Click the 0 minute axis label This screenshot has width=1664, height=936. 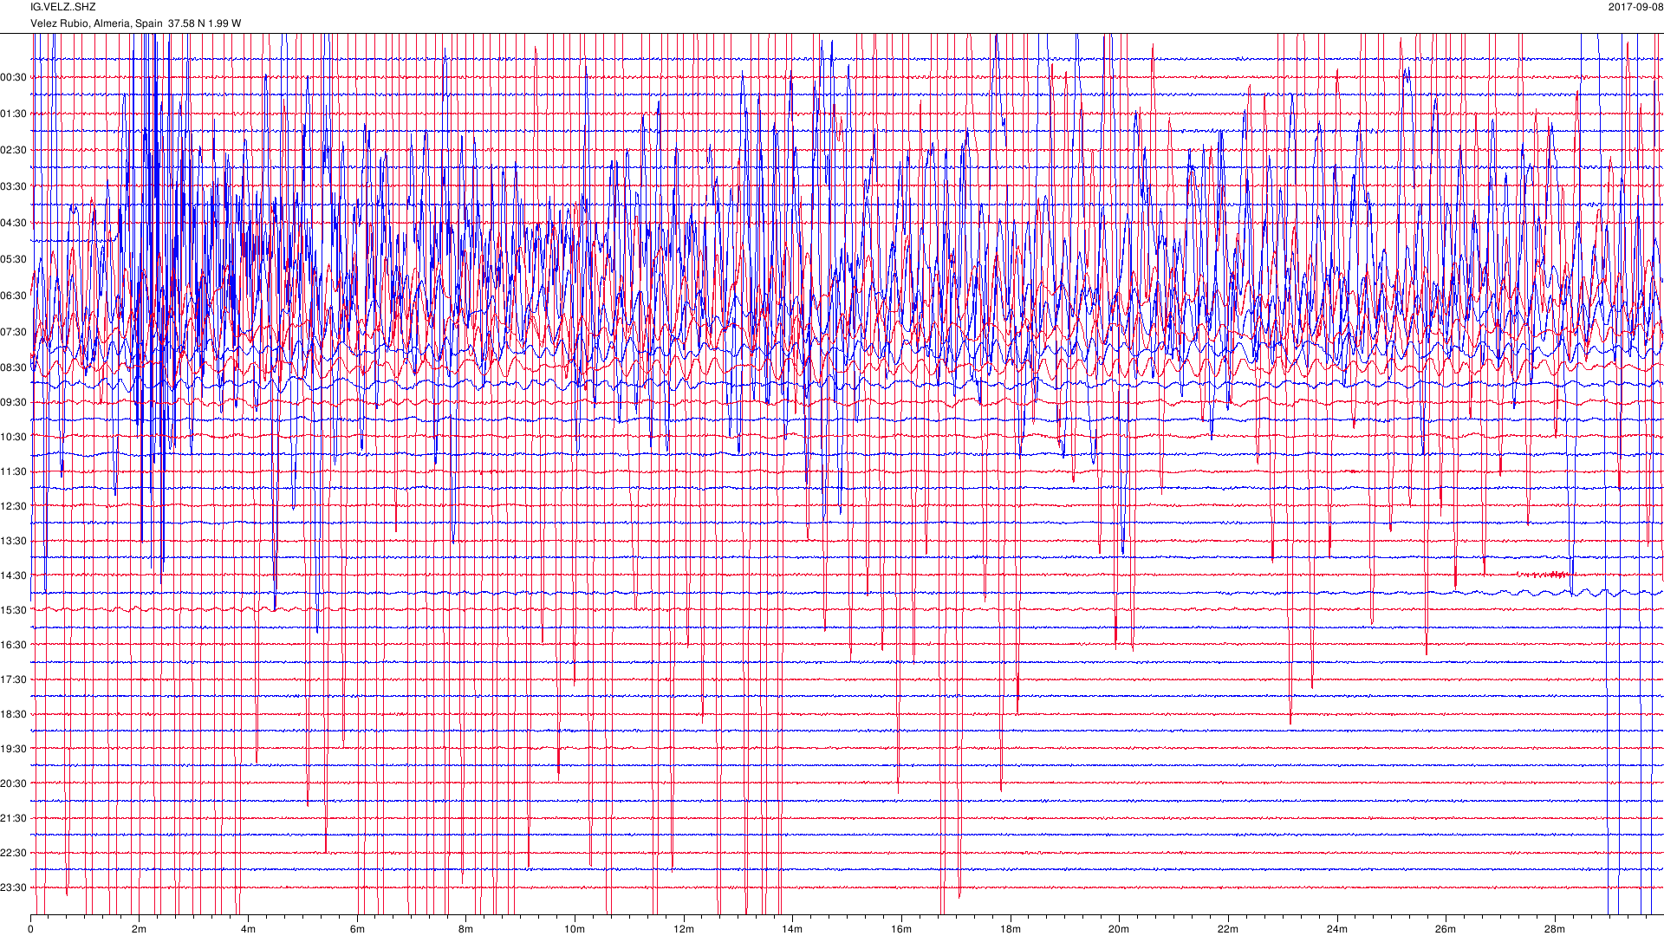coord(30,929)
